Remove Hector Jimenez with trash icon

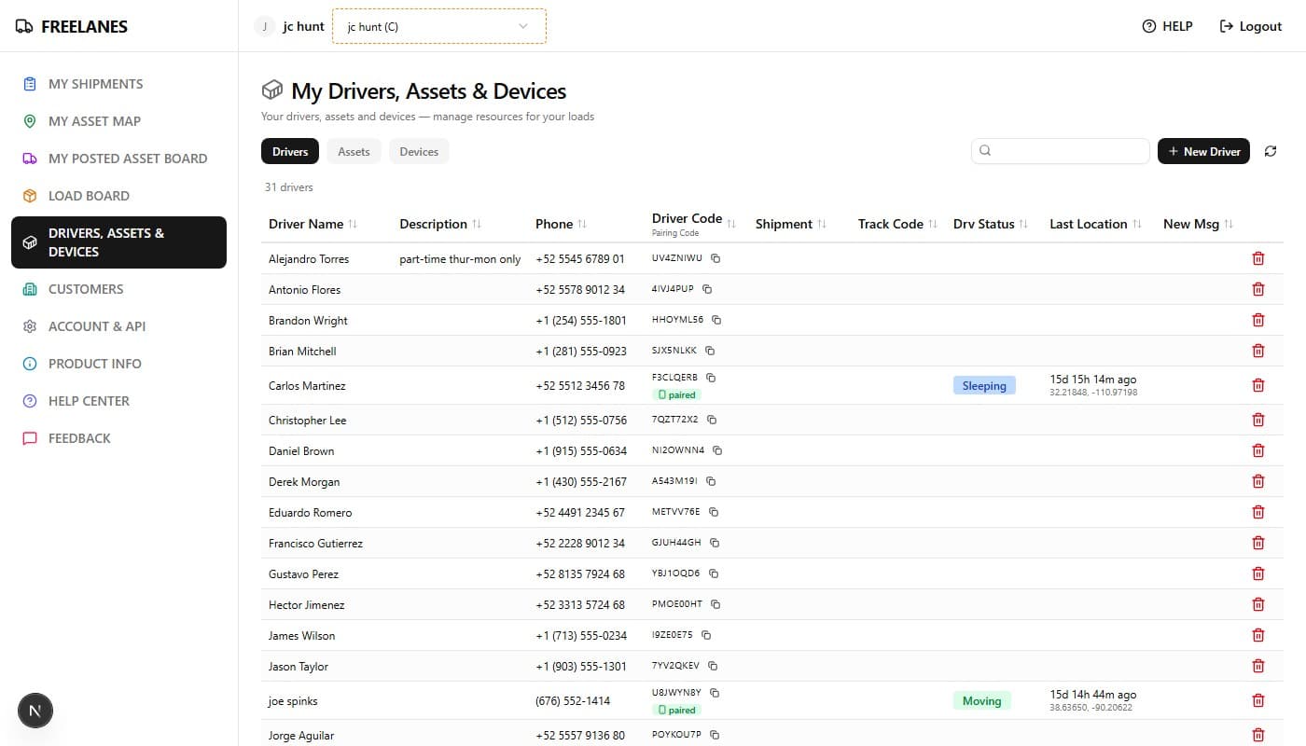tap(1257, 604)
